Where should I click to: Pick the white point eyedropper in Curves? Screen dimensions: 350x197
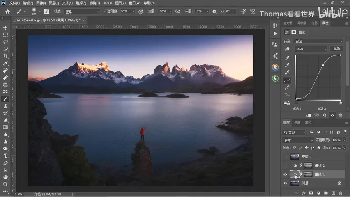[x=287, y=72]
